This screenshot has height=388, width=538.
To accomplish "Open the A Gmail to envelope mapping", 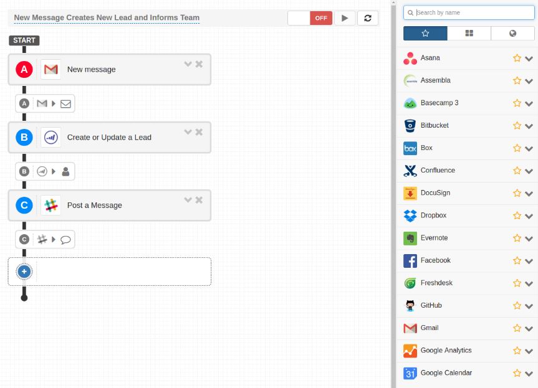I will click(x=45, y=103).
